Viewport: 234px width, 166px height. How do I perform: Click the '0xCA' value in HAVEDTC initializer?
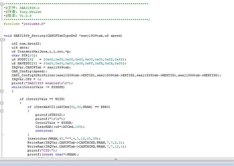point(109,63)
